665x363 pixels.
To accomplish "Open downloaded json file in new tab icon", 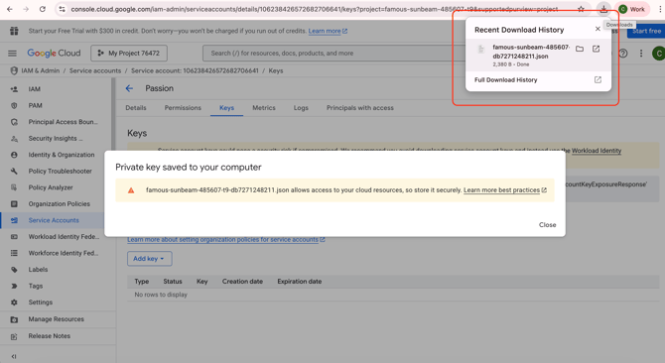I will pos(596,50).
